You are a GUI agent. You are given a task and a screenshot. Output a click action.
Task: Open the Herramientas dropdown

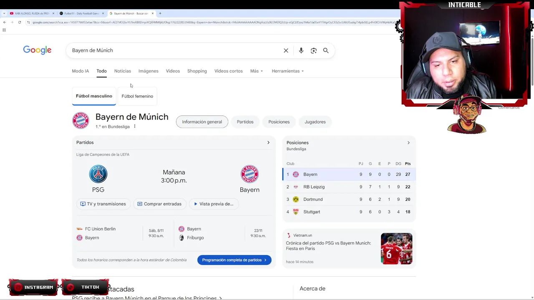288,71
